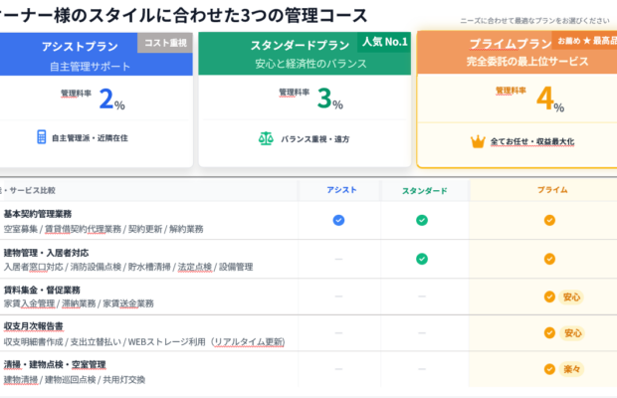Click the 安心 badge in the 収支月次報告書 row
Image resolution: width=617 pixels, height=398 pixels.
[x=572, y=333]
